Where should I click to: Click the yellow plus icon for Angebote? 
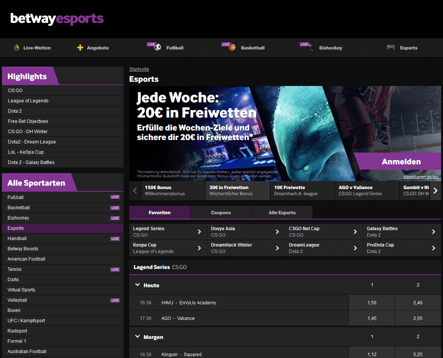(x=80, y=48)
